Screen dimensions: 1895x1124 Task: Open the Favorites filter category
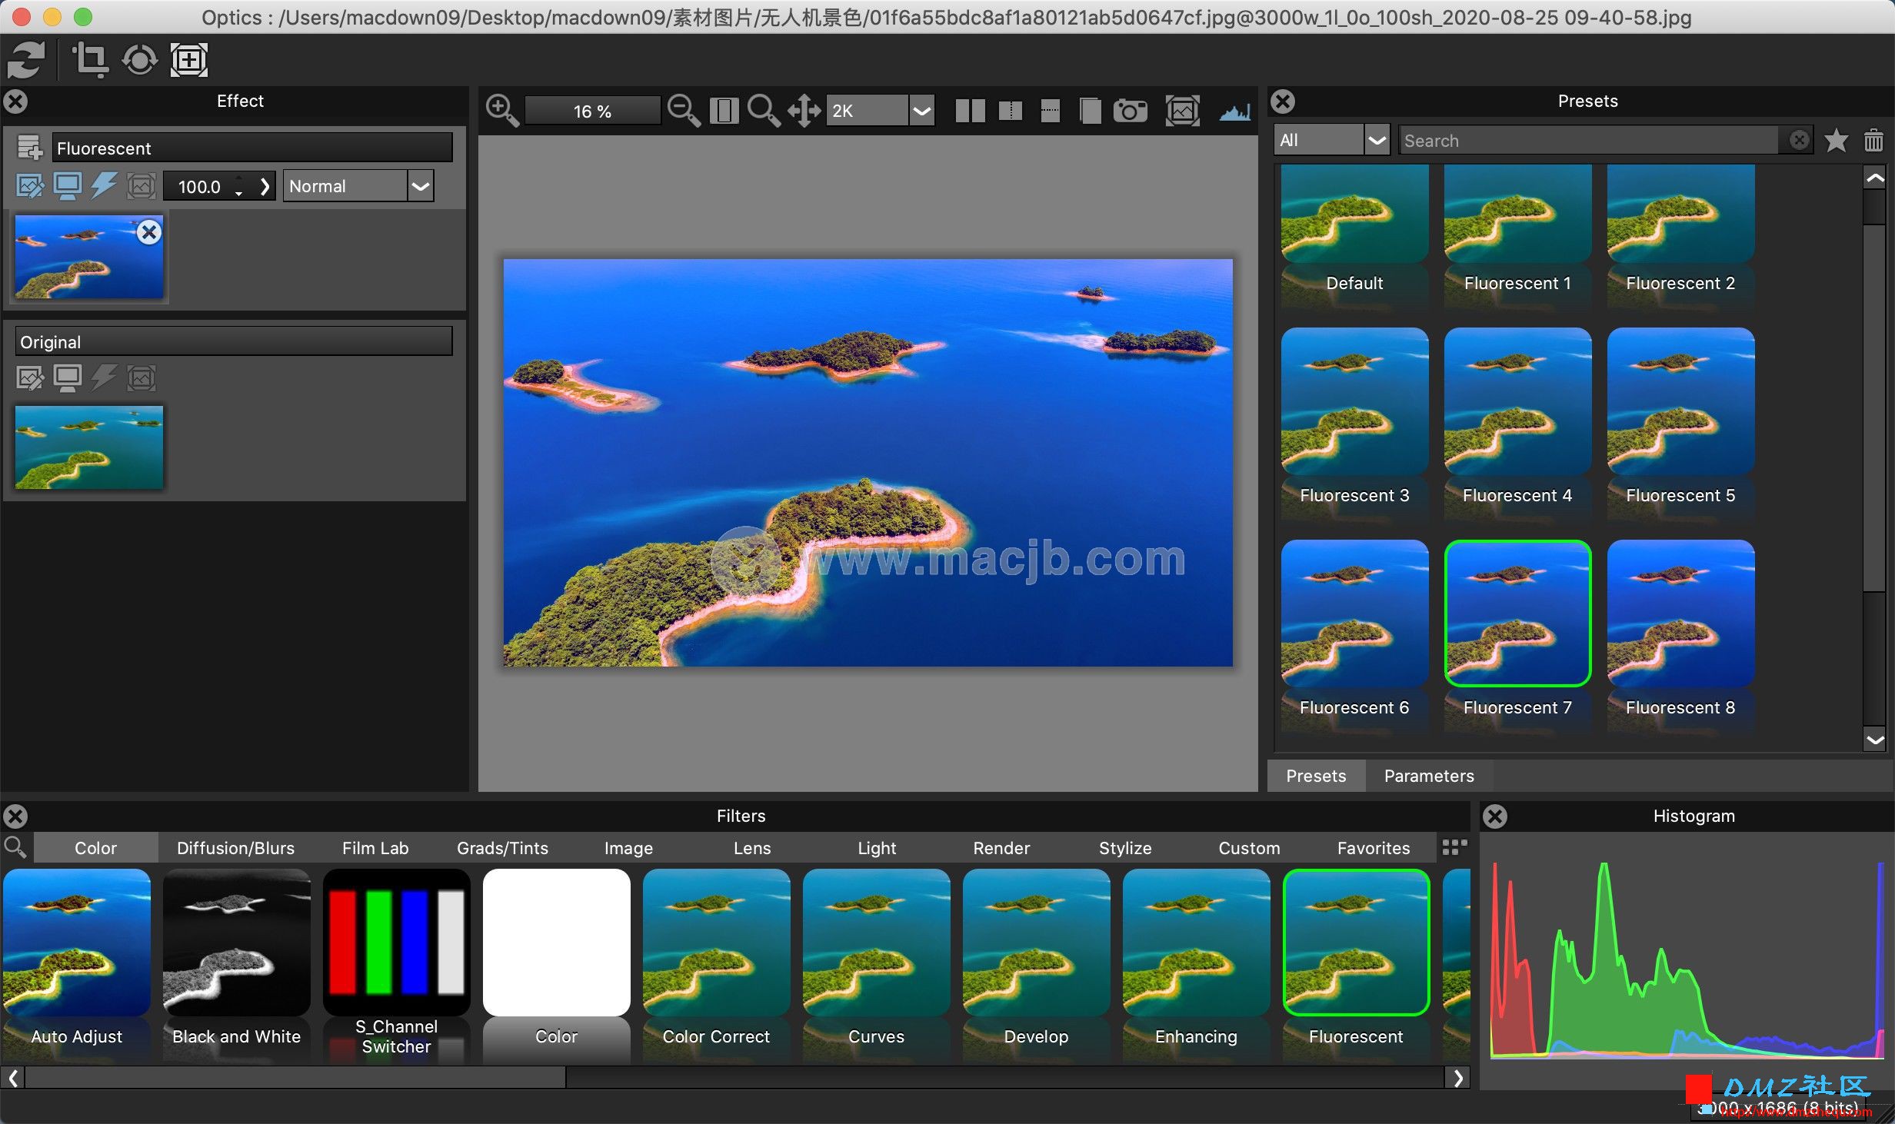pos(1374,848)
